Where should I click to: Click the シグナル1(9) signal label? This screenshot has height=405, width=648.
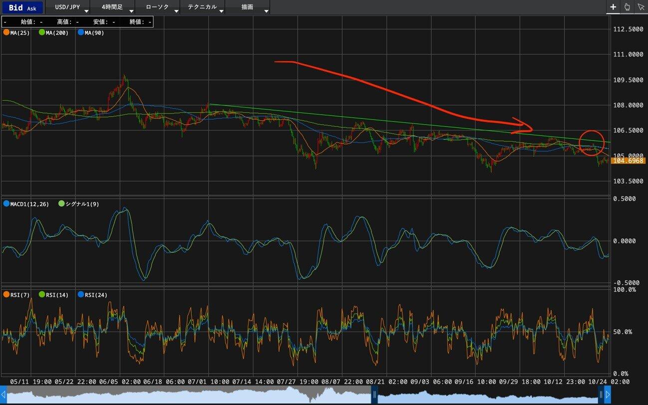coord(82,204)
